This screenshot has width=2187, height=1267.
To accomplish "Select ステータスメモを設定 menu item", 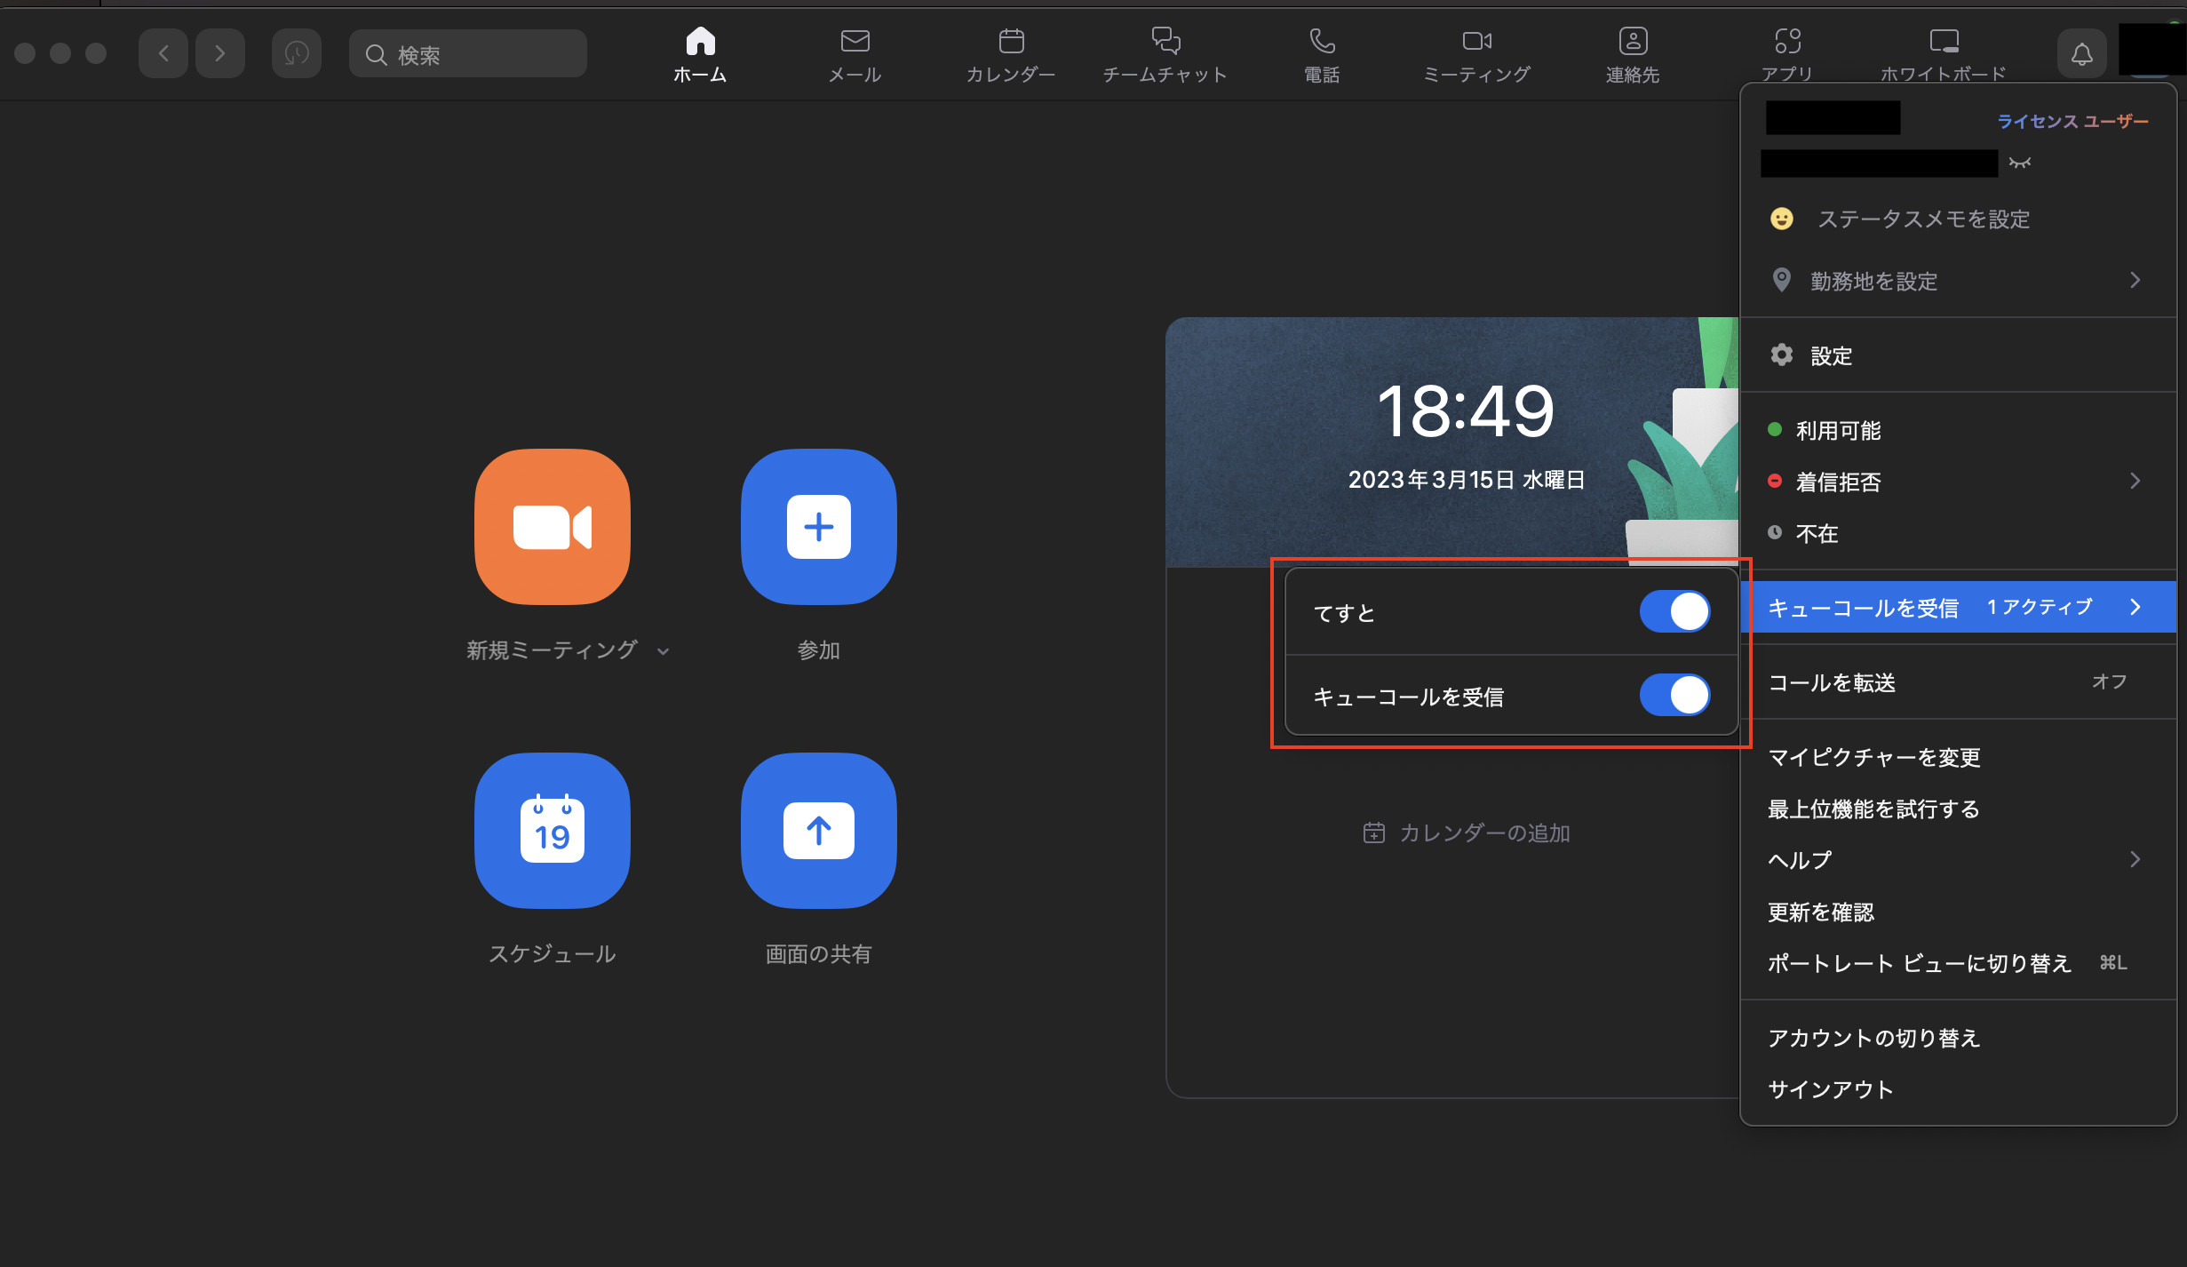I will (x=1958, y=219).
